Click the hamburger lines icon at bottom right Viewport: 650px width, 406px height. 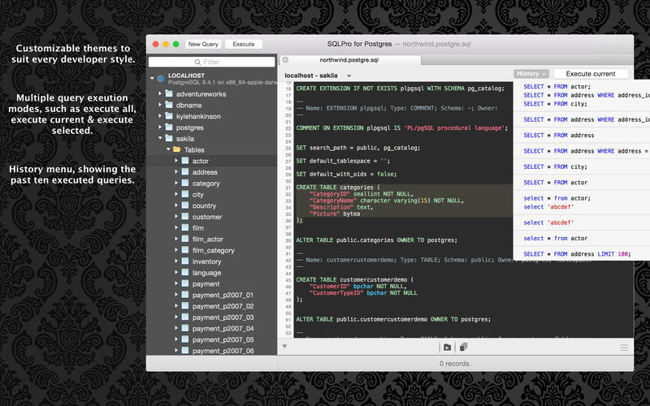coord(624,348)
